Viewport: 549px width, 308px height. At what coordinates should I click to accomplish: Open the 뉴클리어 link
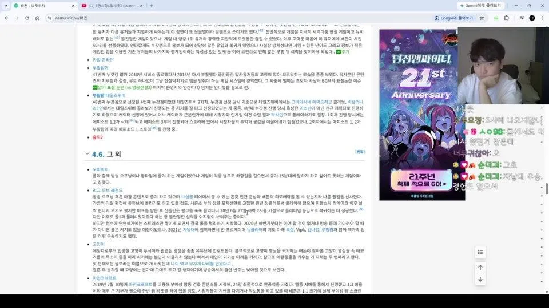pos(254,230)
